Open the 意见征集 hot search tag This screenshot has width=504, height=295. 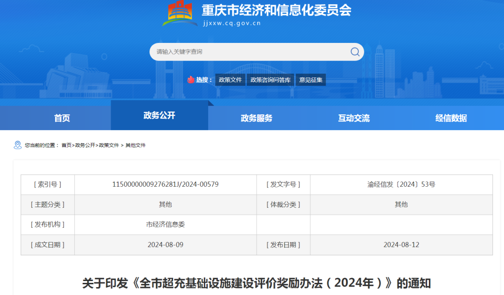pos(310,79)
